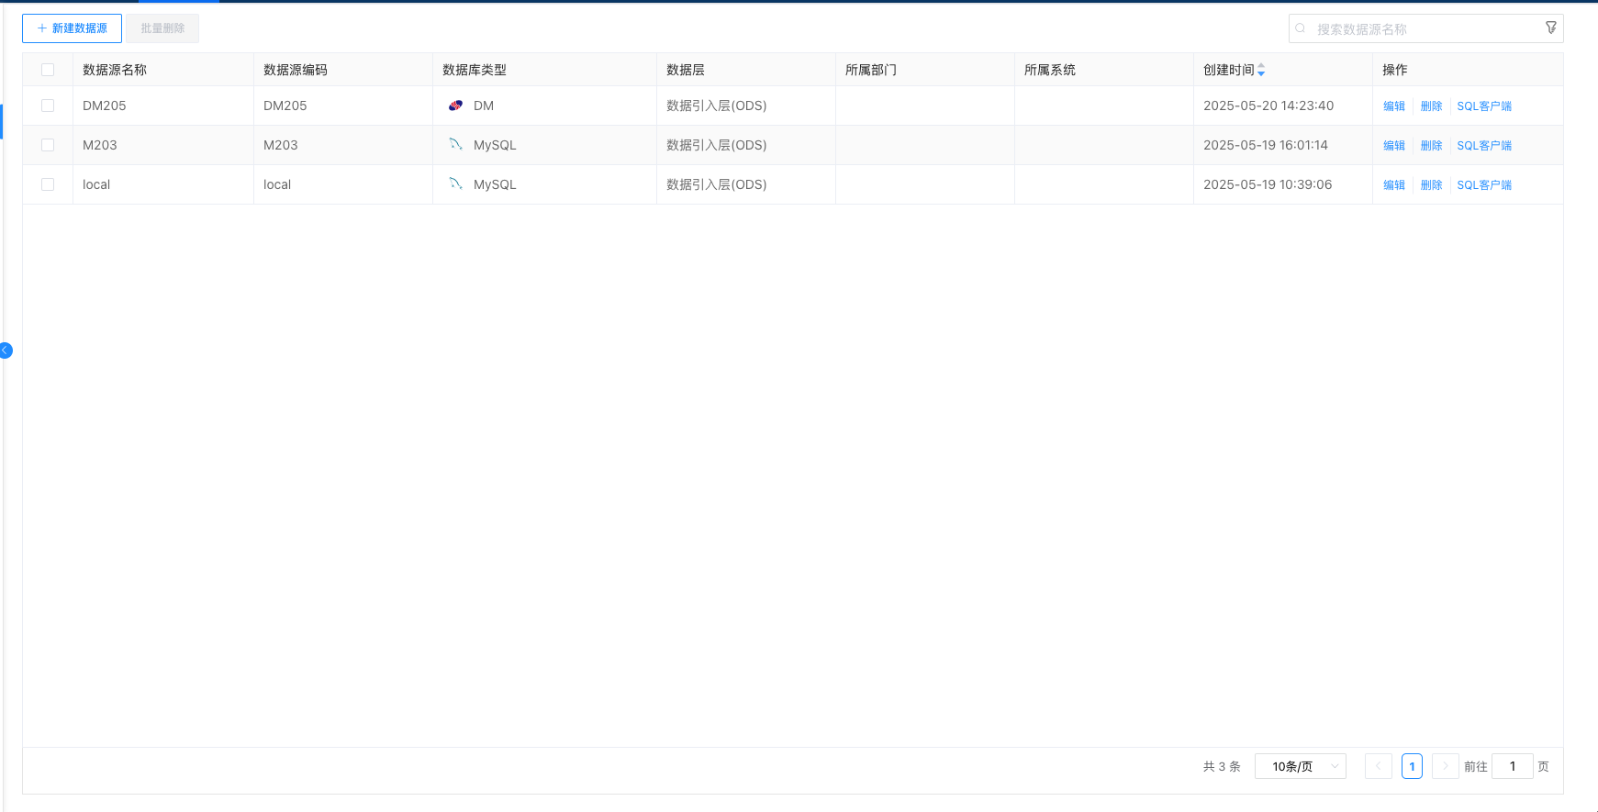Check the checkbox for M203 row
1598x812 pixels.
48,145
